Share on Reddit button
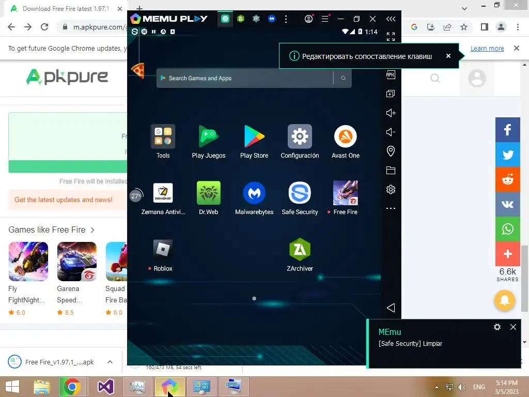The image size is (529, 397). [507, 179]
